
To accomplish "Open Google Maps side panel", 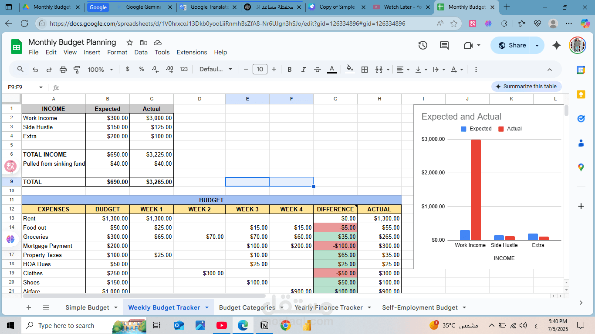I will [x=581, y=167].
